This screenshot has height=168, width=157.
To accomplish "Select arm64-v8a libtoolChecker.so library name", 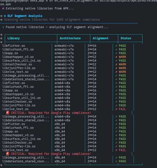I will (17, 101).
